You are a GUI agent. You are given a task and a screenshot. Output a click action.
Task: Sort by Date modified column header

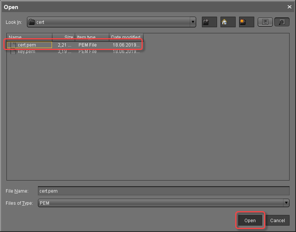pyautogui.click(x=126, y=37)
